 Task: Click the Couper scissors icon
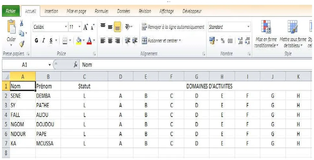[21, 23]
